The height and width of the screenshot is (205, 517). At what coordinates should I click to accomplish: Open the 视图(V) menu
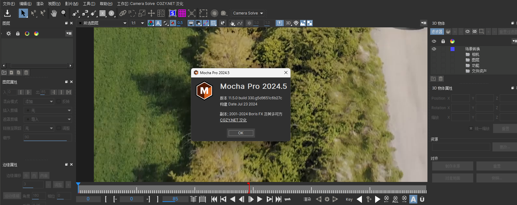coord(54,4)
